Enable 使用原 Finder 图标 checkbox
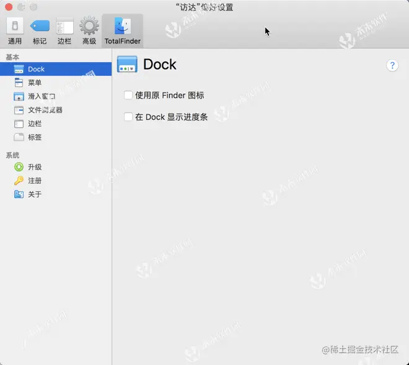The image size is (409, 365). click(128, 95)
